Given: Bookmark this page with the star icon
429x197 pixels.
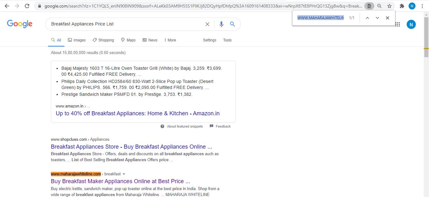Looking at the screenshot, I should [389, 6].
